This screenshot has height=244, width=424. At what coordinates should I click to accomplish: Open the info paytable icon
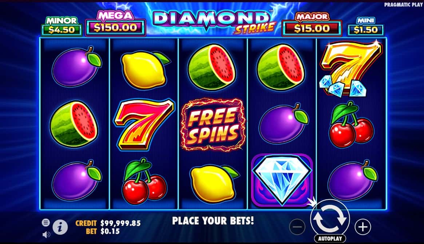(60, 227)
